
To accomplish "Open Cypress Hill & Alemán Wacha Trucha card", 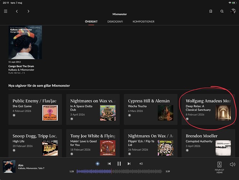I will click(x=151, y=109).
